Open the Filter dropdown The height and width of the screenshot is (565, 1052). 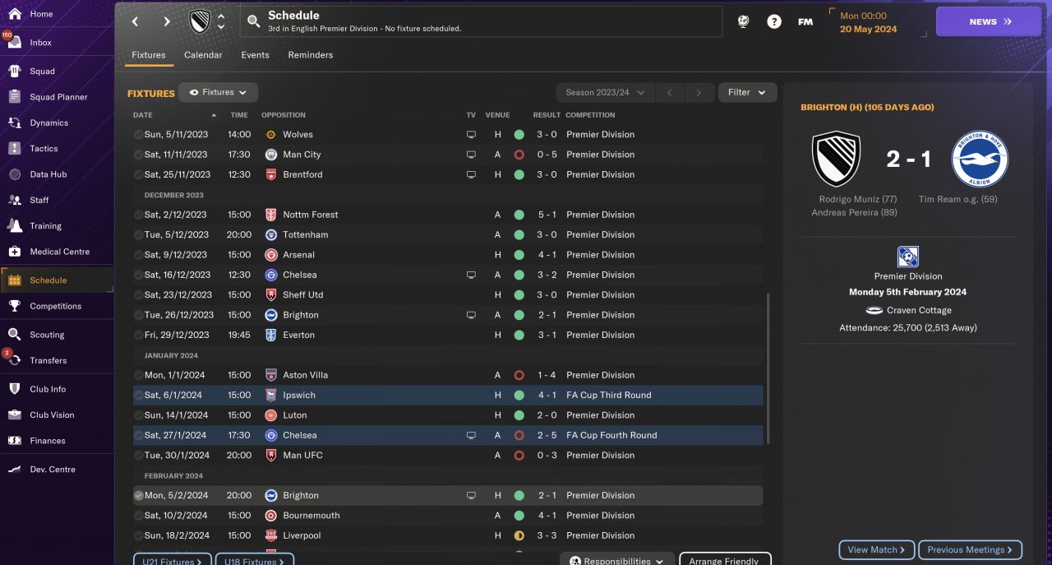(747, 93)
